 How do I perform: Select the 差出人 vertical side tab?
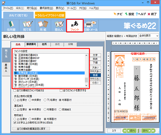6,69
